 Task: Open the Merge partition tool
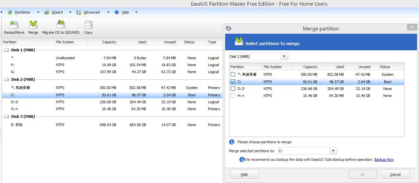tap(33, 27)
